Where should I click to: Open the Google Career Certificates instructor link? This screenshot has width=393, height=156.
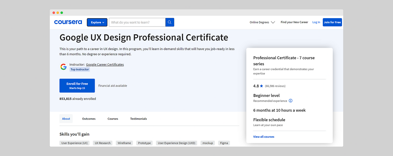pos(105,65)
